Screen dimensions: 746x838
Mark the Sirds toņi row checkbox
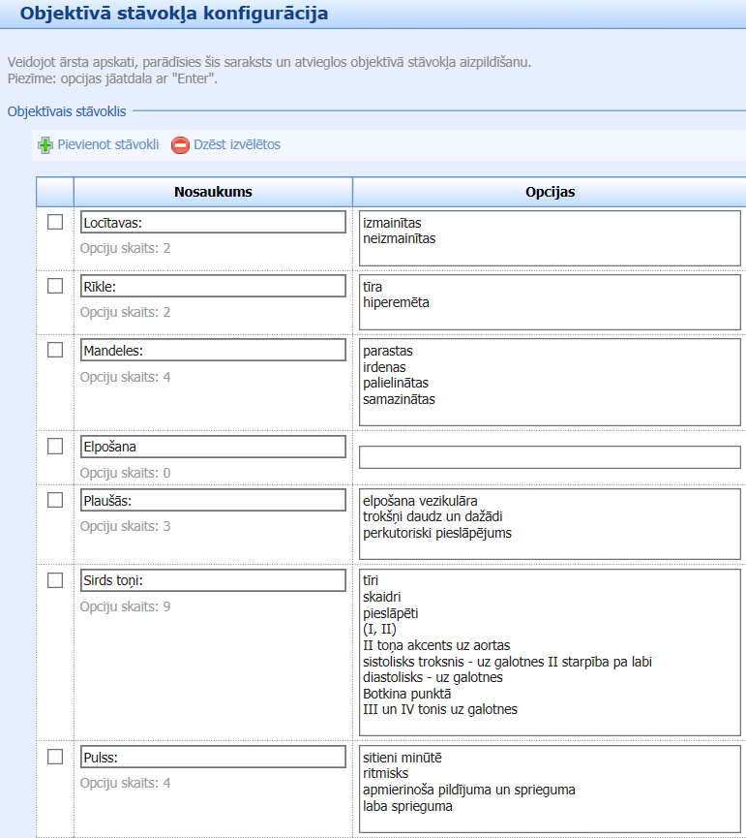point(55,579)
